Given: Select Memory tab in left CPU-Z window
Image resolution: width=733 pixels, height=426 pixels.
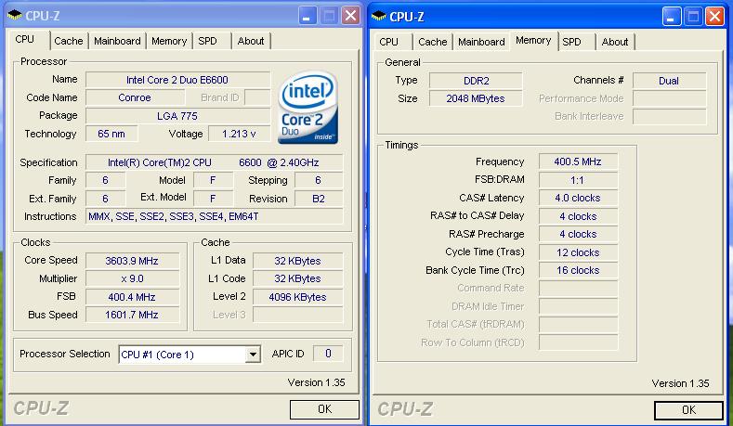Looking at the screenshot, I should click(x=169, y=41).
